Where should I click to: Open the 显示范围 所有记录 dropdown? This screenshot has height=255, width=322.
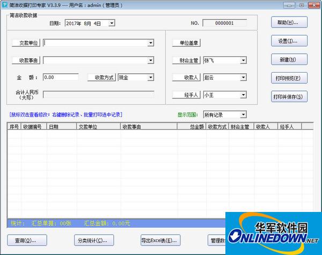[x=243, y=115]
